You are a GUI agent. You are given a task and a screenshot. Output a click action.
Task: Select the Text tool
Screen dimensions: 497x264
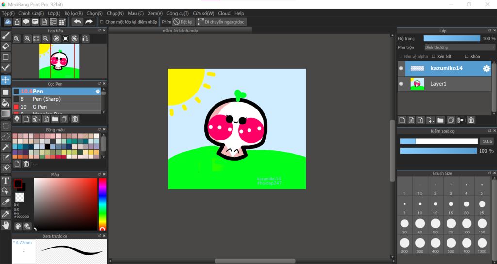coord(6,181)
